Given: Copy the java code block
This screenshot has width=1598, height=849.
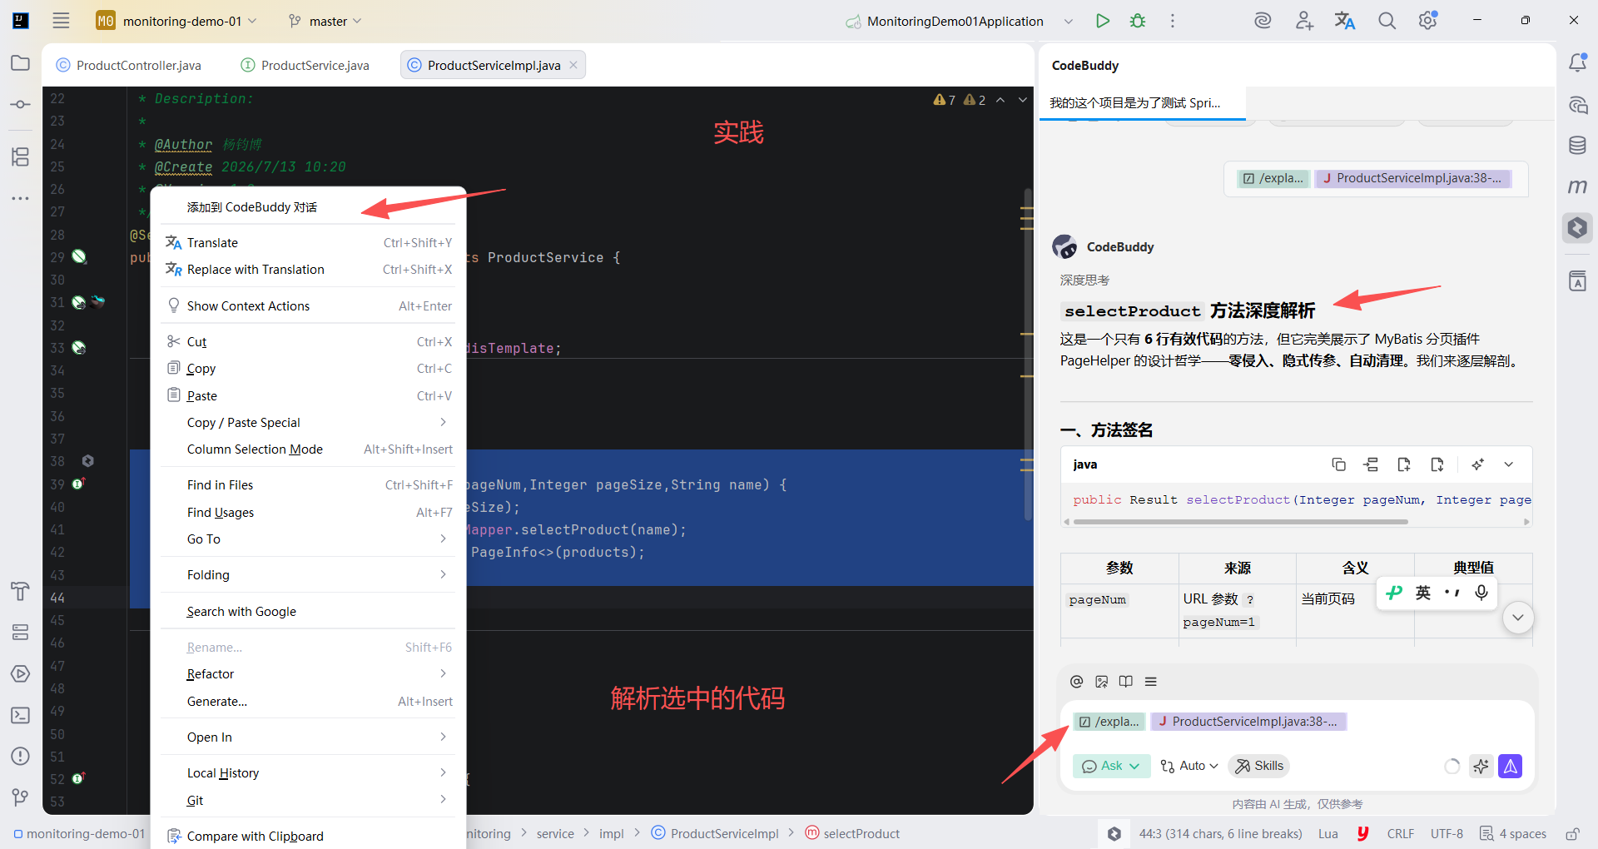Looking at the screenshot, I should pos(1338,464).
